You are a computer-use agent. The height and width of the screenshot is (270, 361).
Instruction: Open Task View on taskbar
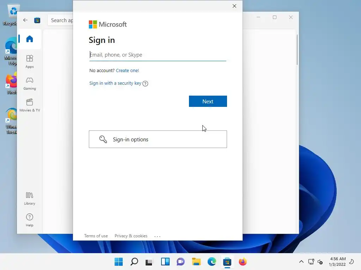point(149,262)
